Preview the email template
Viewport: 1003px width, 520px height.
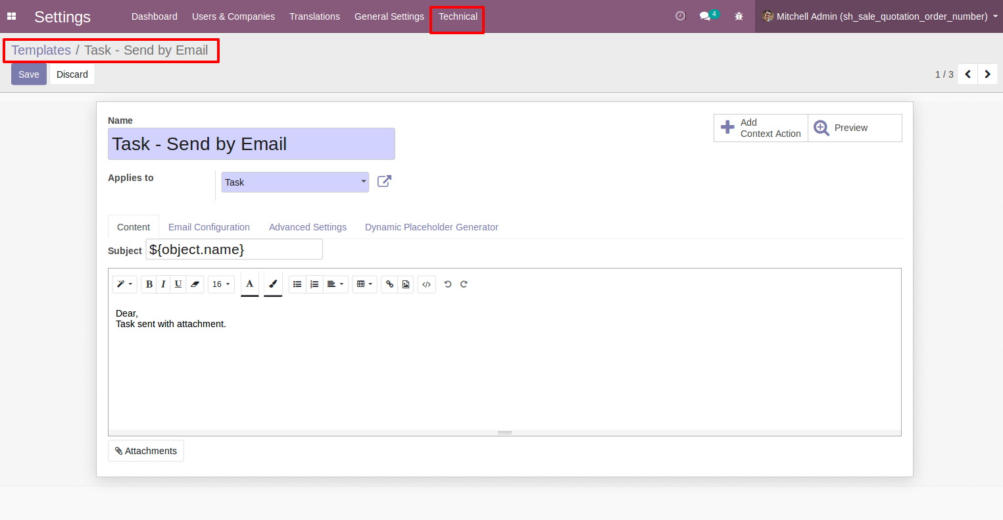click(854, 128)
